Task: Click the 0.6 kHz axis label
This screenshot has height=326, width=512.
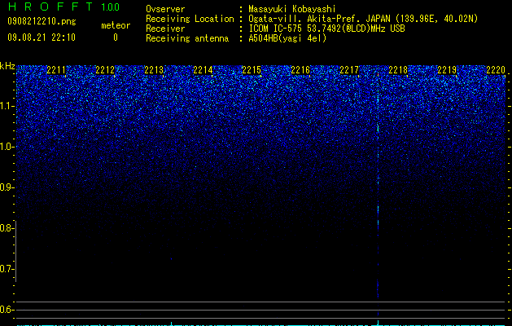Action: click(x=7, y=310)
